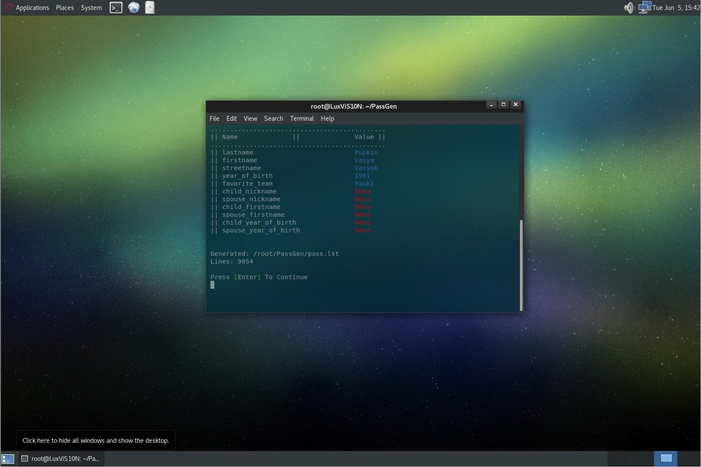
Task: Click the terminal's vertical scrollbar handle
Action: tap(521, 265)
